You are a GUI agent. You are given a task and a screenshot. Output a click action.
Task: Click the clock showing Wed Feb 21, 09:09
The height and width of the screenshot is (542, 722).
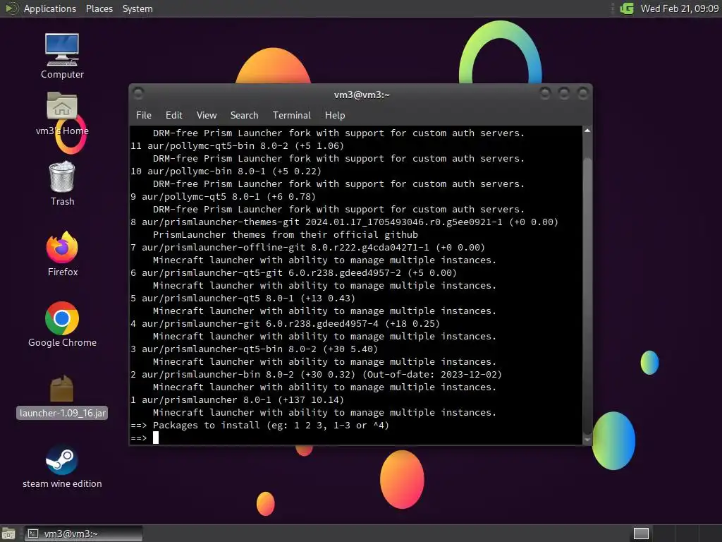pyautogui.click(x=679, y=8)
